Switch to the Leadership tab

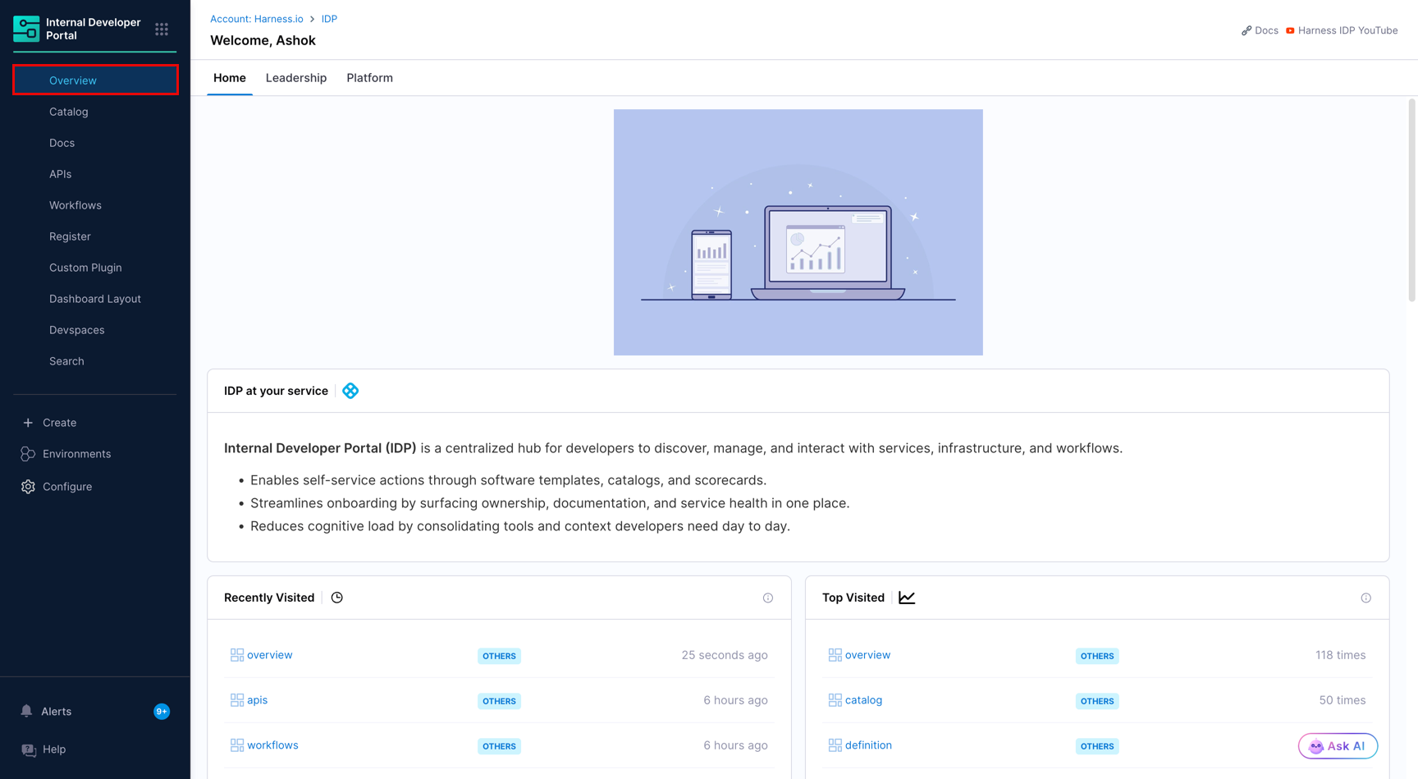tap(296, 78)
